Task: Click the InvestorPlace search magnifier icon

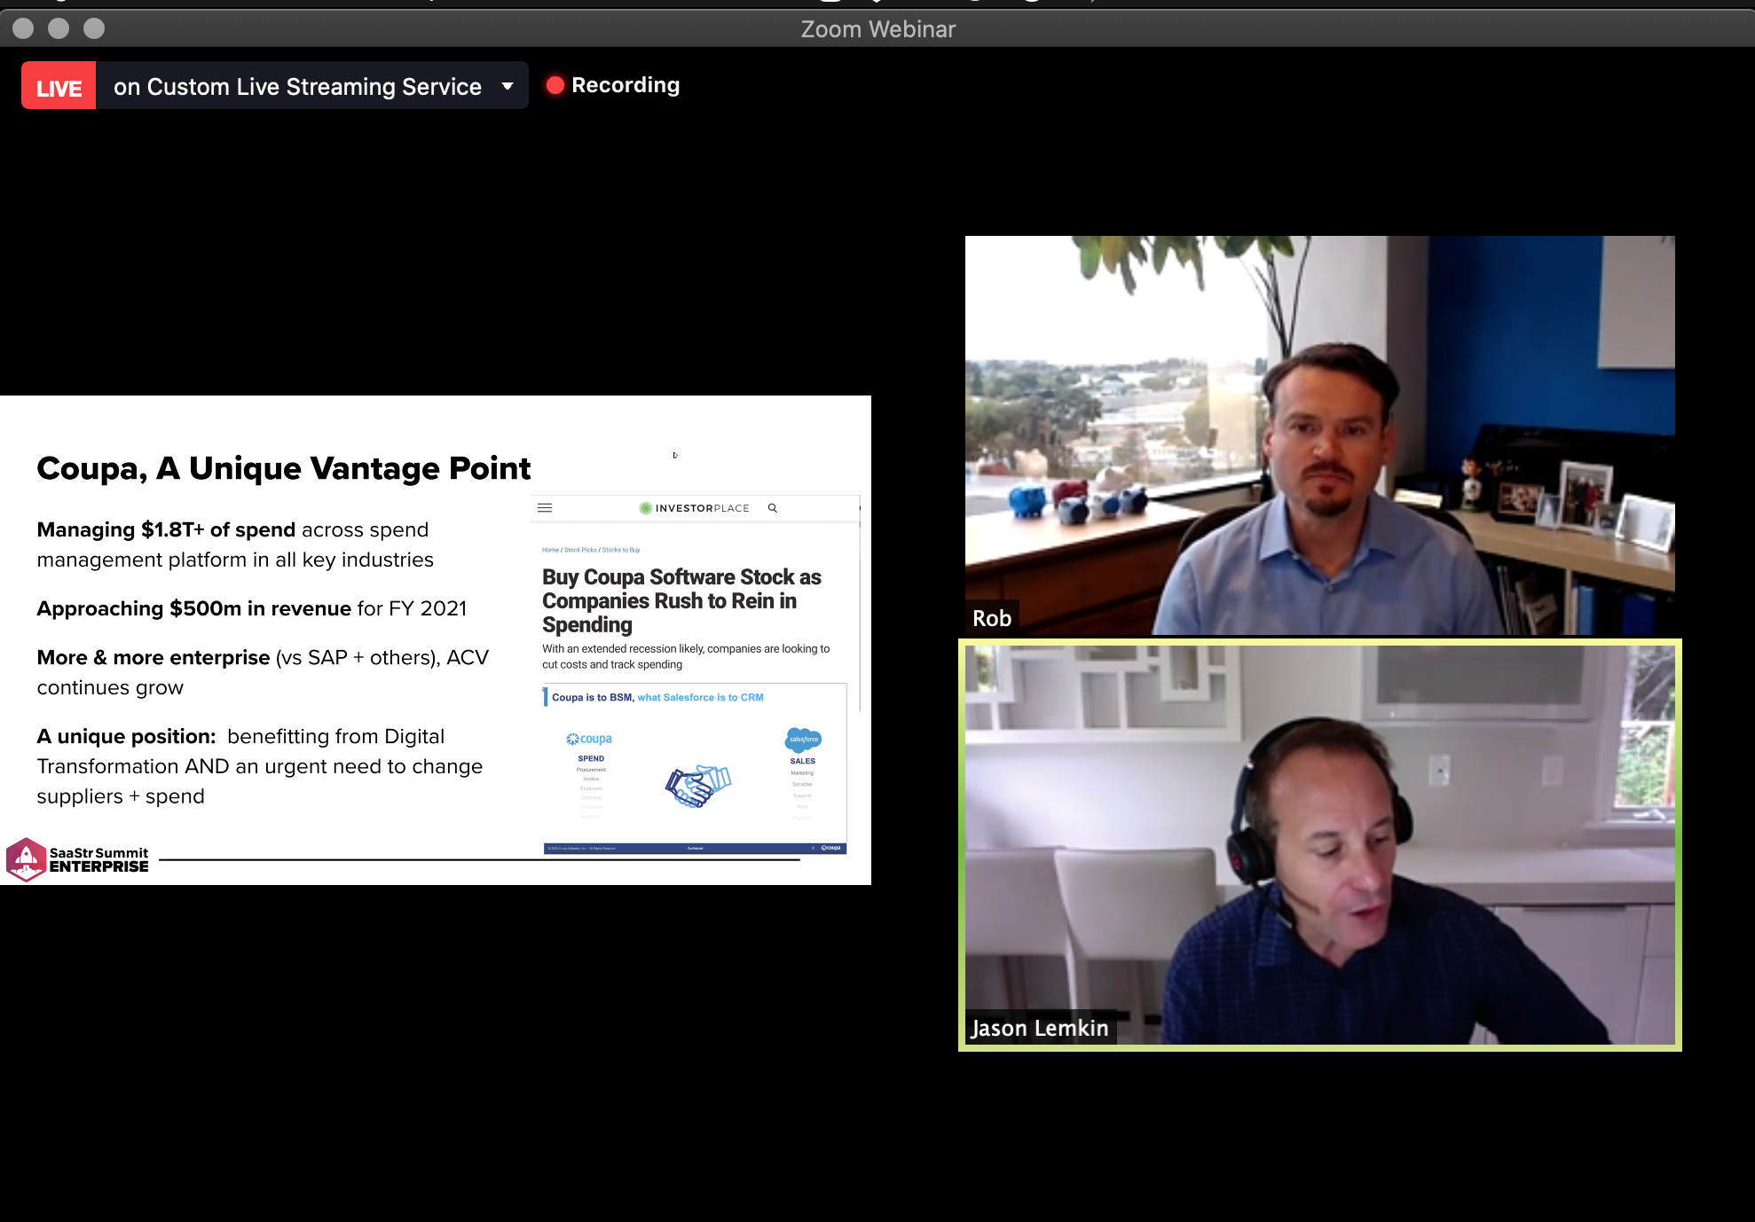Action: (x=773, y=508)
